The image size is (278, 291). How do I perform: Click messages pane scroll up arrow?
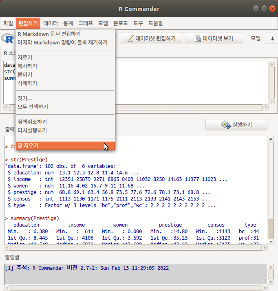(x=271, y=267)
